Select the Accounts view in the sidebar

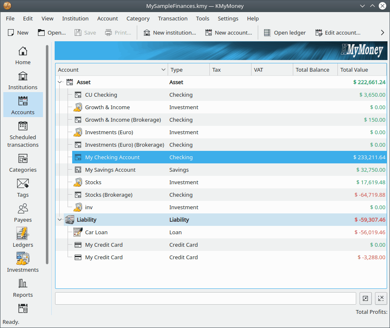click(23, 105)
